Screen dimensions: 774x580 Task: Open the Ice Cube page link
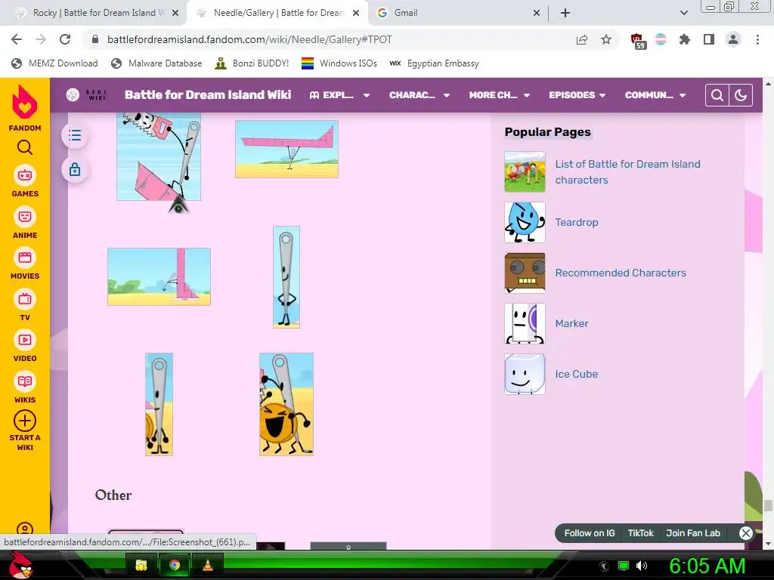[x=576, y=374]
